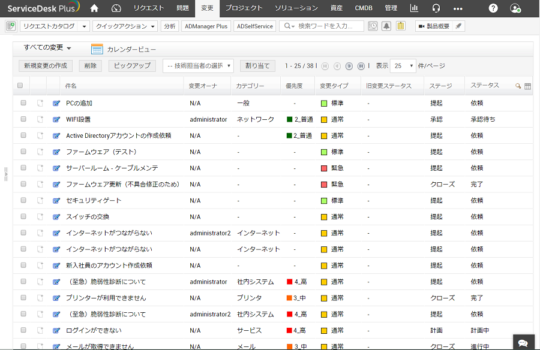This screenshot has height=350, width=540.
Task: Click the 新規変更の作成 button
Action: pyautogui.click(x=46, y=66)
